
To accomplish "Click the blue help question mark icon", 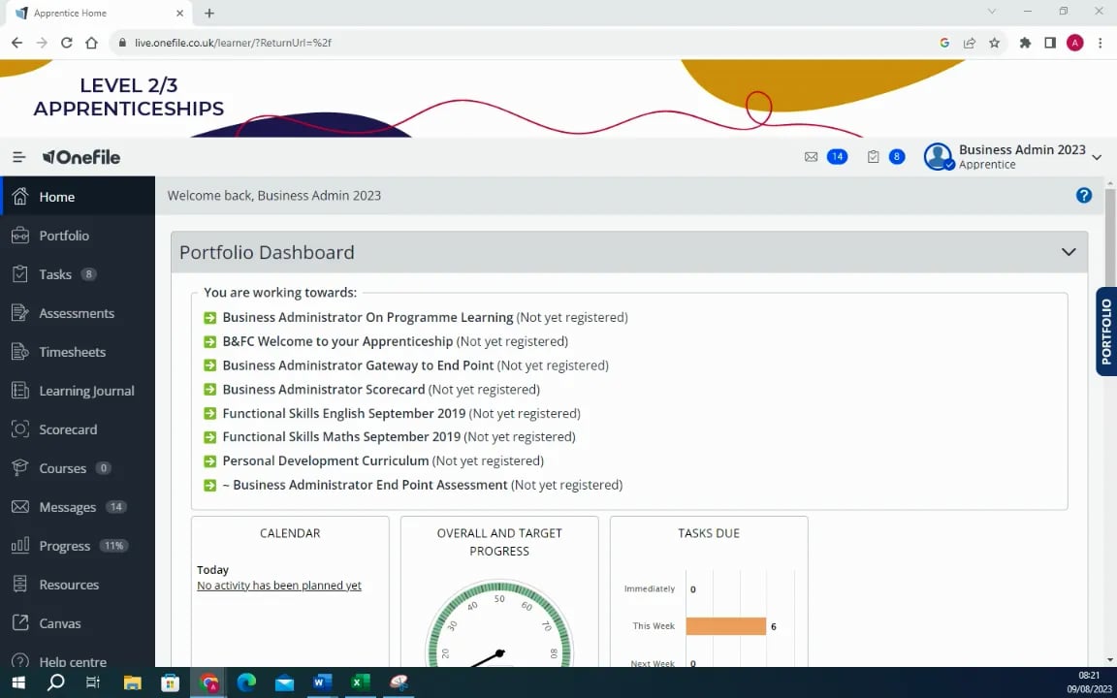I will (1083, 195).
